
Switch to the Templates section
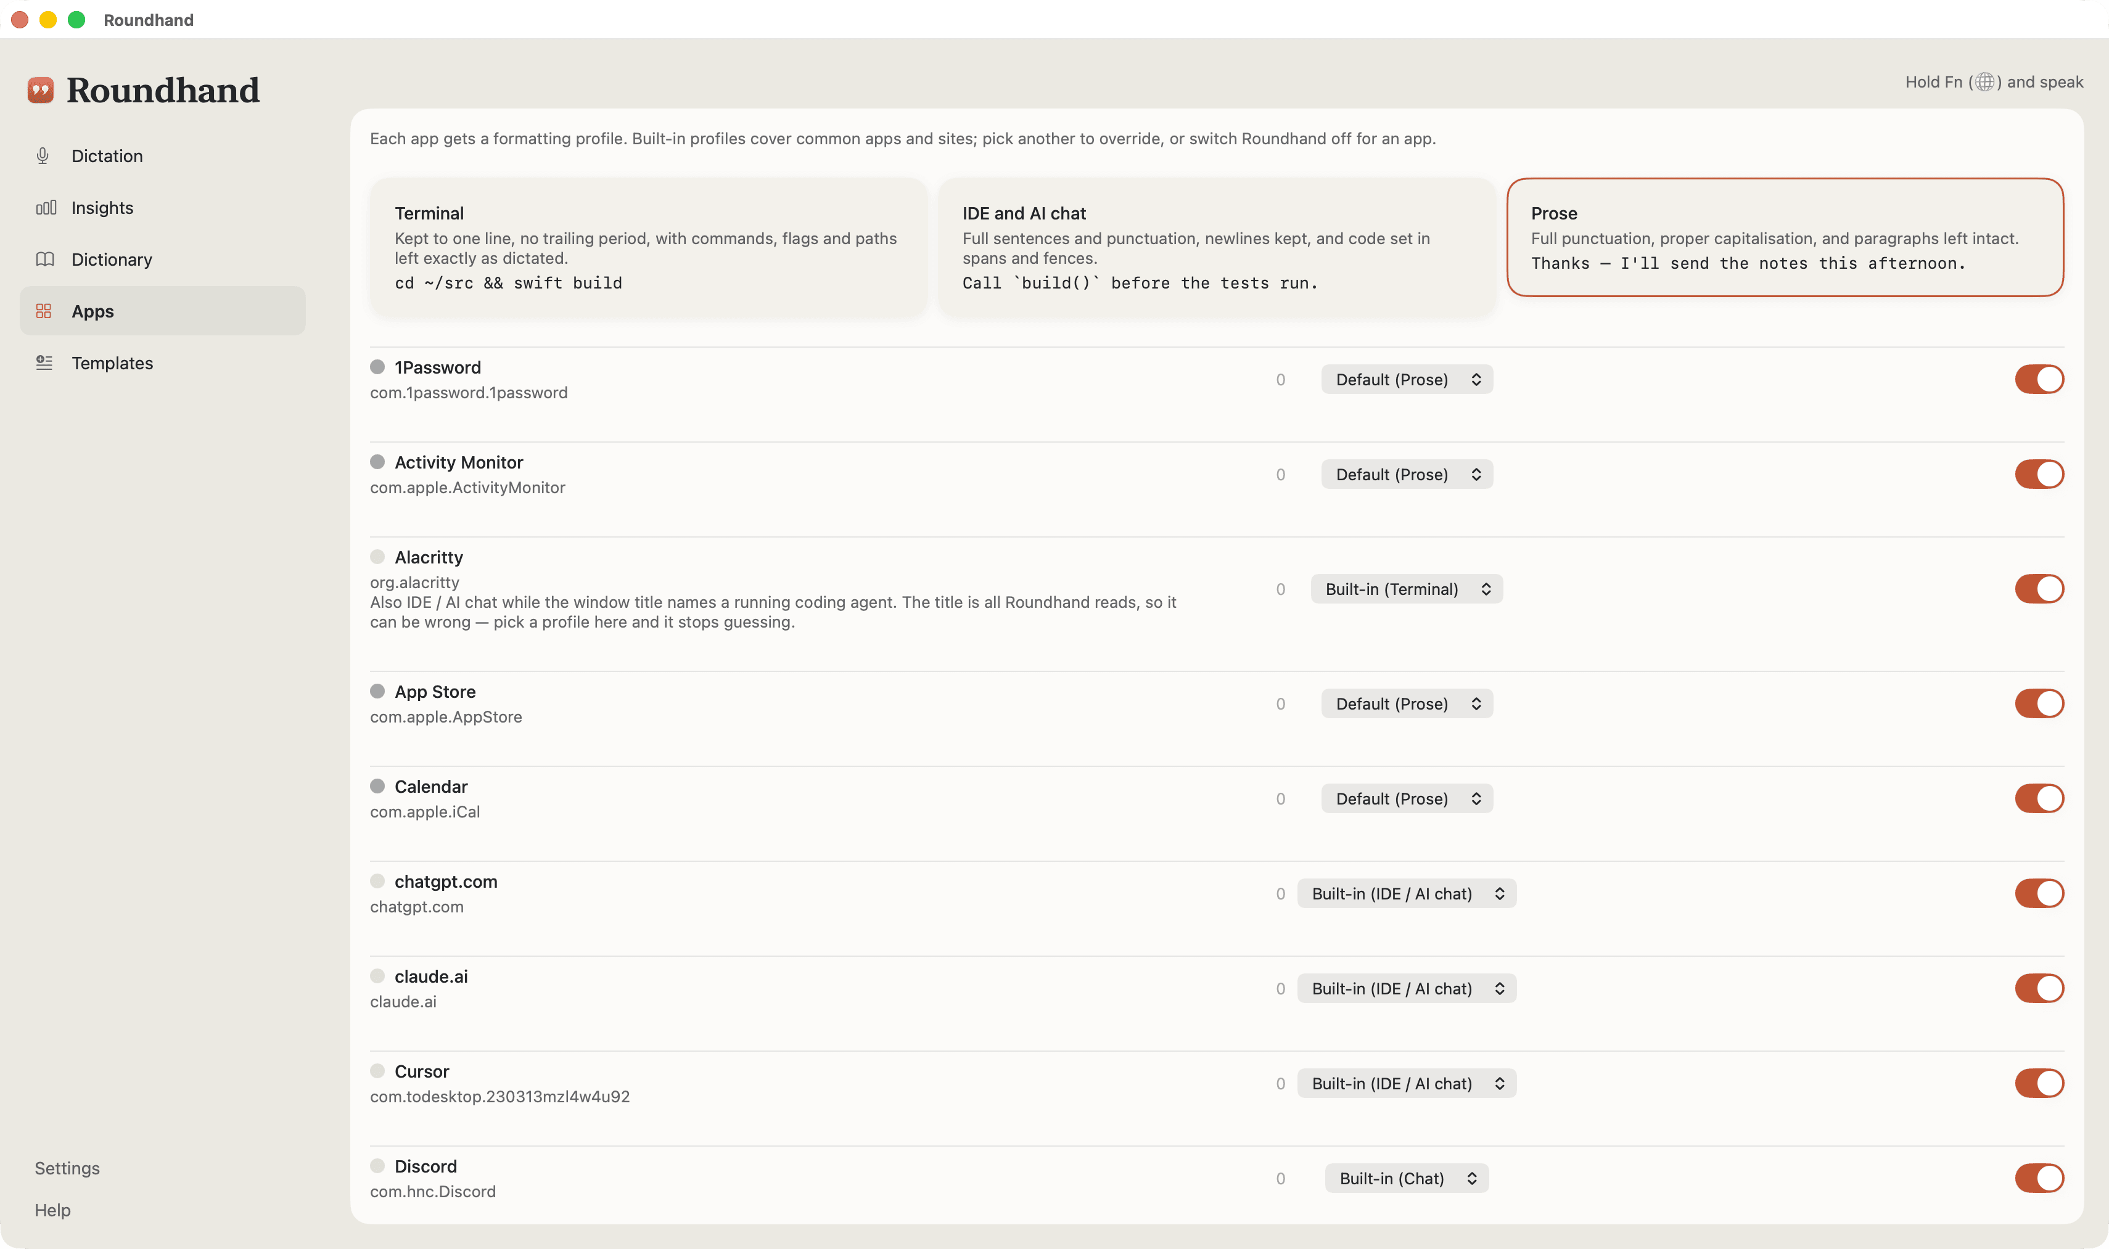pyautogui.click(x=162, y=362)
